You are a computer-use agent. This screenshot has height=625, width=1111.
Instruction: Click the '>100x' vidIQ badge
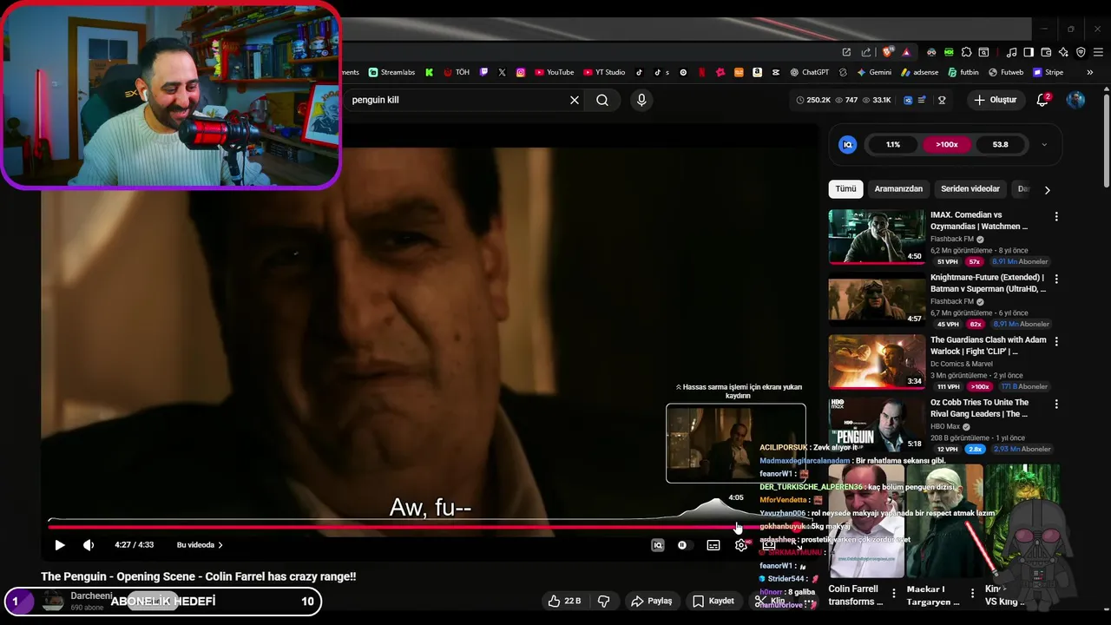coord(946,145)
